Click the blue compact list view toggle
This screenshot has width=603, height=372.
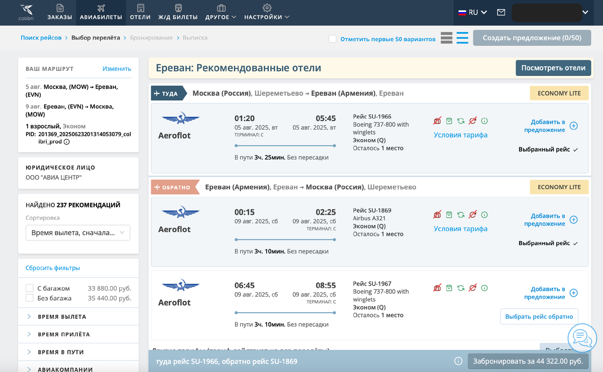click(461, 38)
